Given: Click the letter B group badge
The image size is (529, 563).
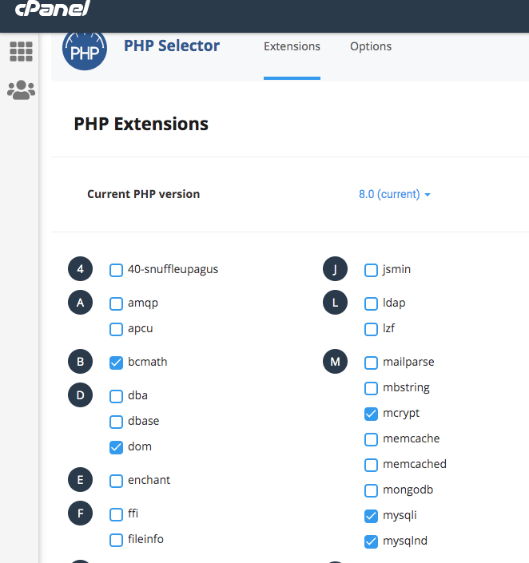Looking at the screenshot, I should (80, 362).
